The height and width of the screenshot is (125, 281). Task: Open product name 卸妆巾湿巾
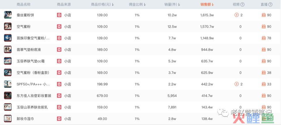tap(25, 119)
